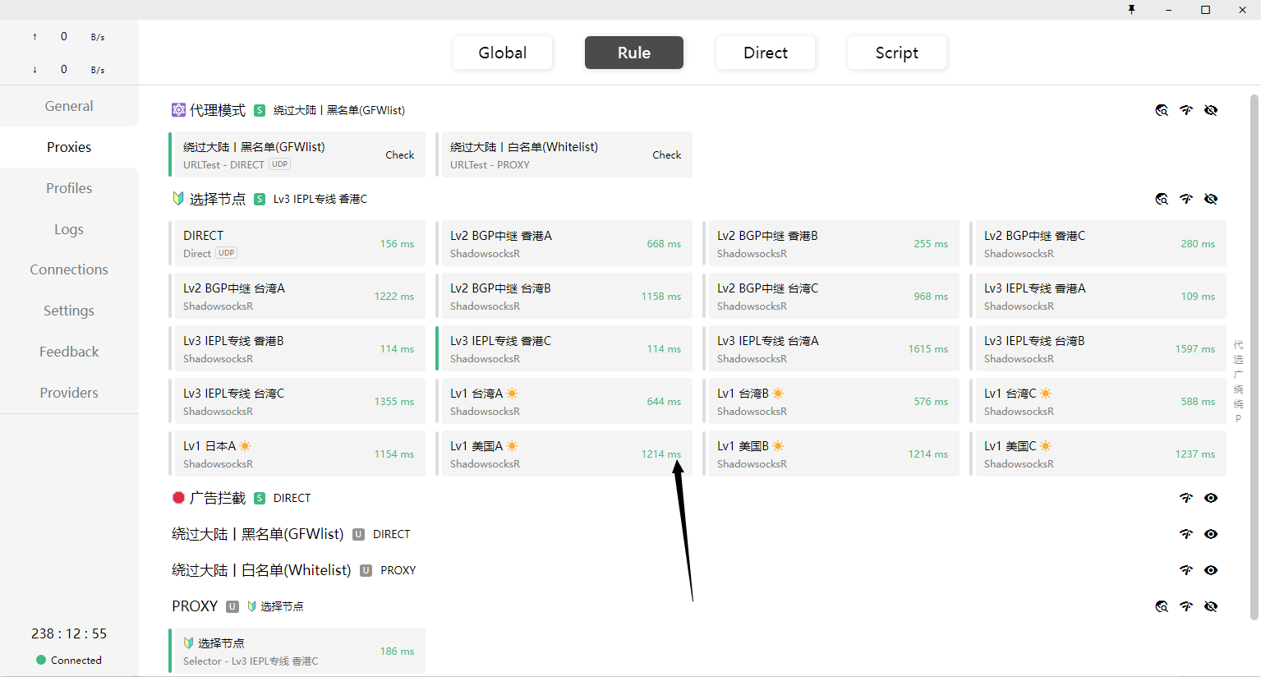This screenshot has width=1261, height=677.
Task: Locate current proxy in 代理模式 group
Action: pyautogui.click(x=1162, y=110)
